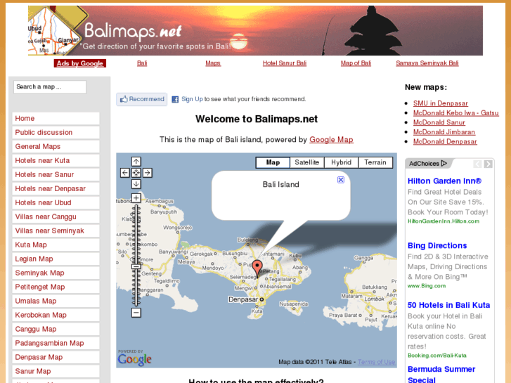
Task: Click the map recenter button
Action: click(136, 173)
